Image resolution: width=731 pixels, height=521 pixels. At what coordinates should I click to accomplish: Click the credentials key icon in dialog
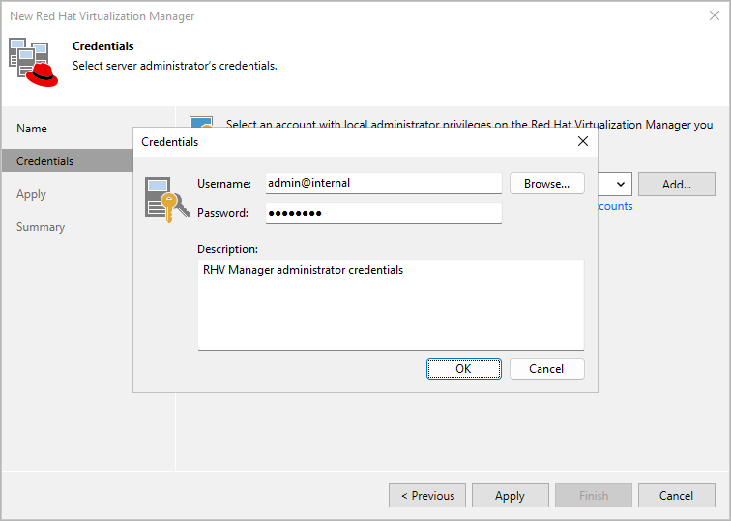click(x=161, y=199)
